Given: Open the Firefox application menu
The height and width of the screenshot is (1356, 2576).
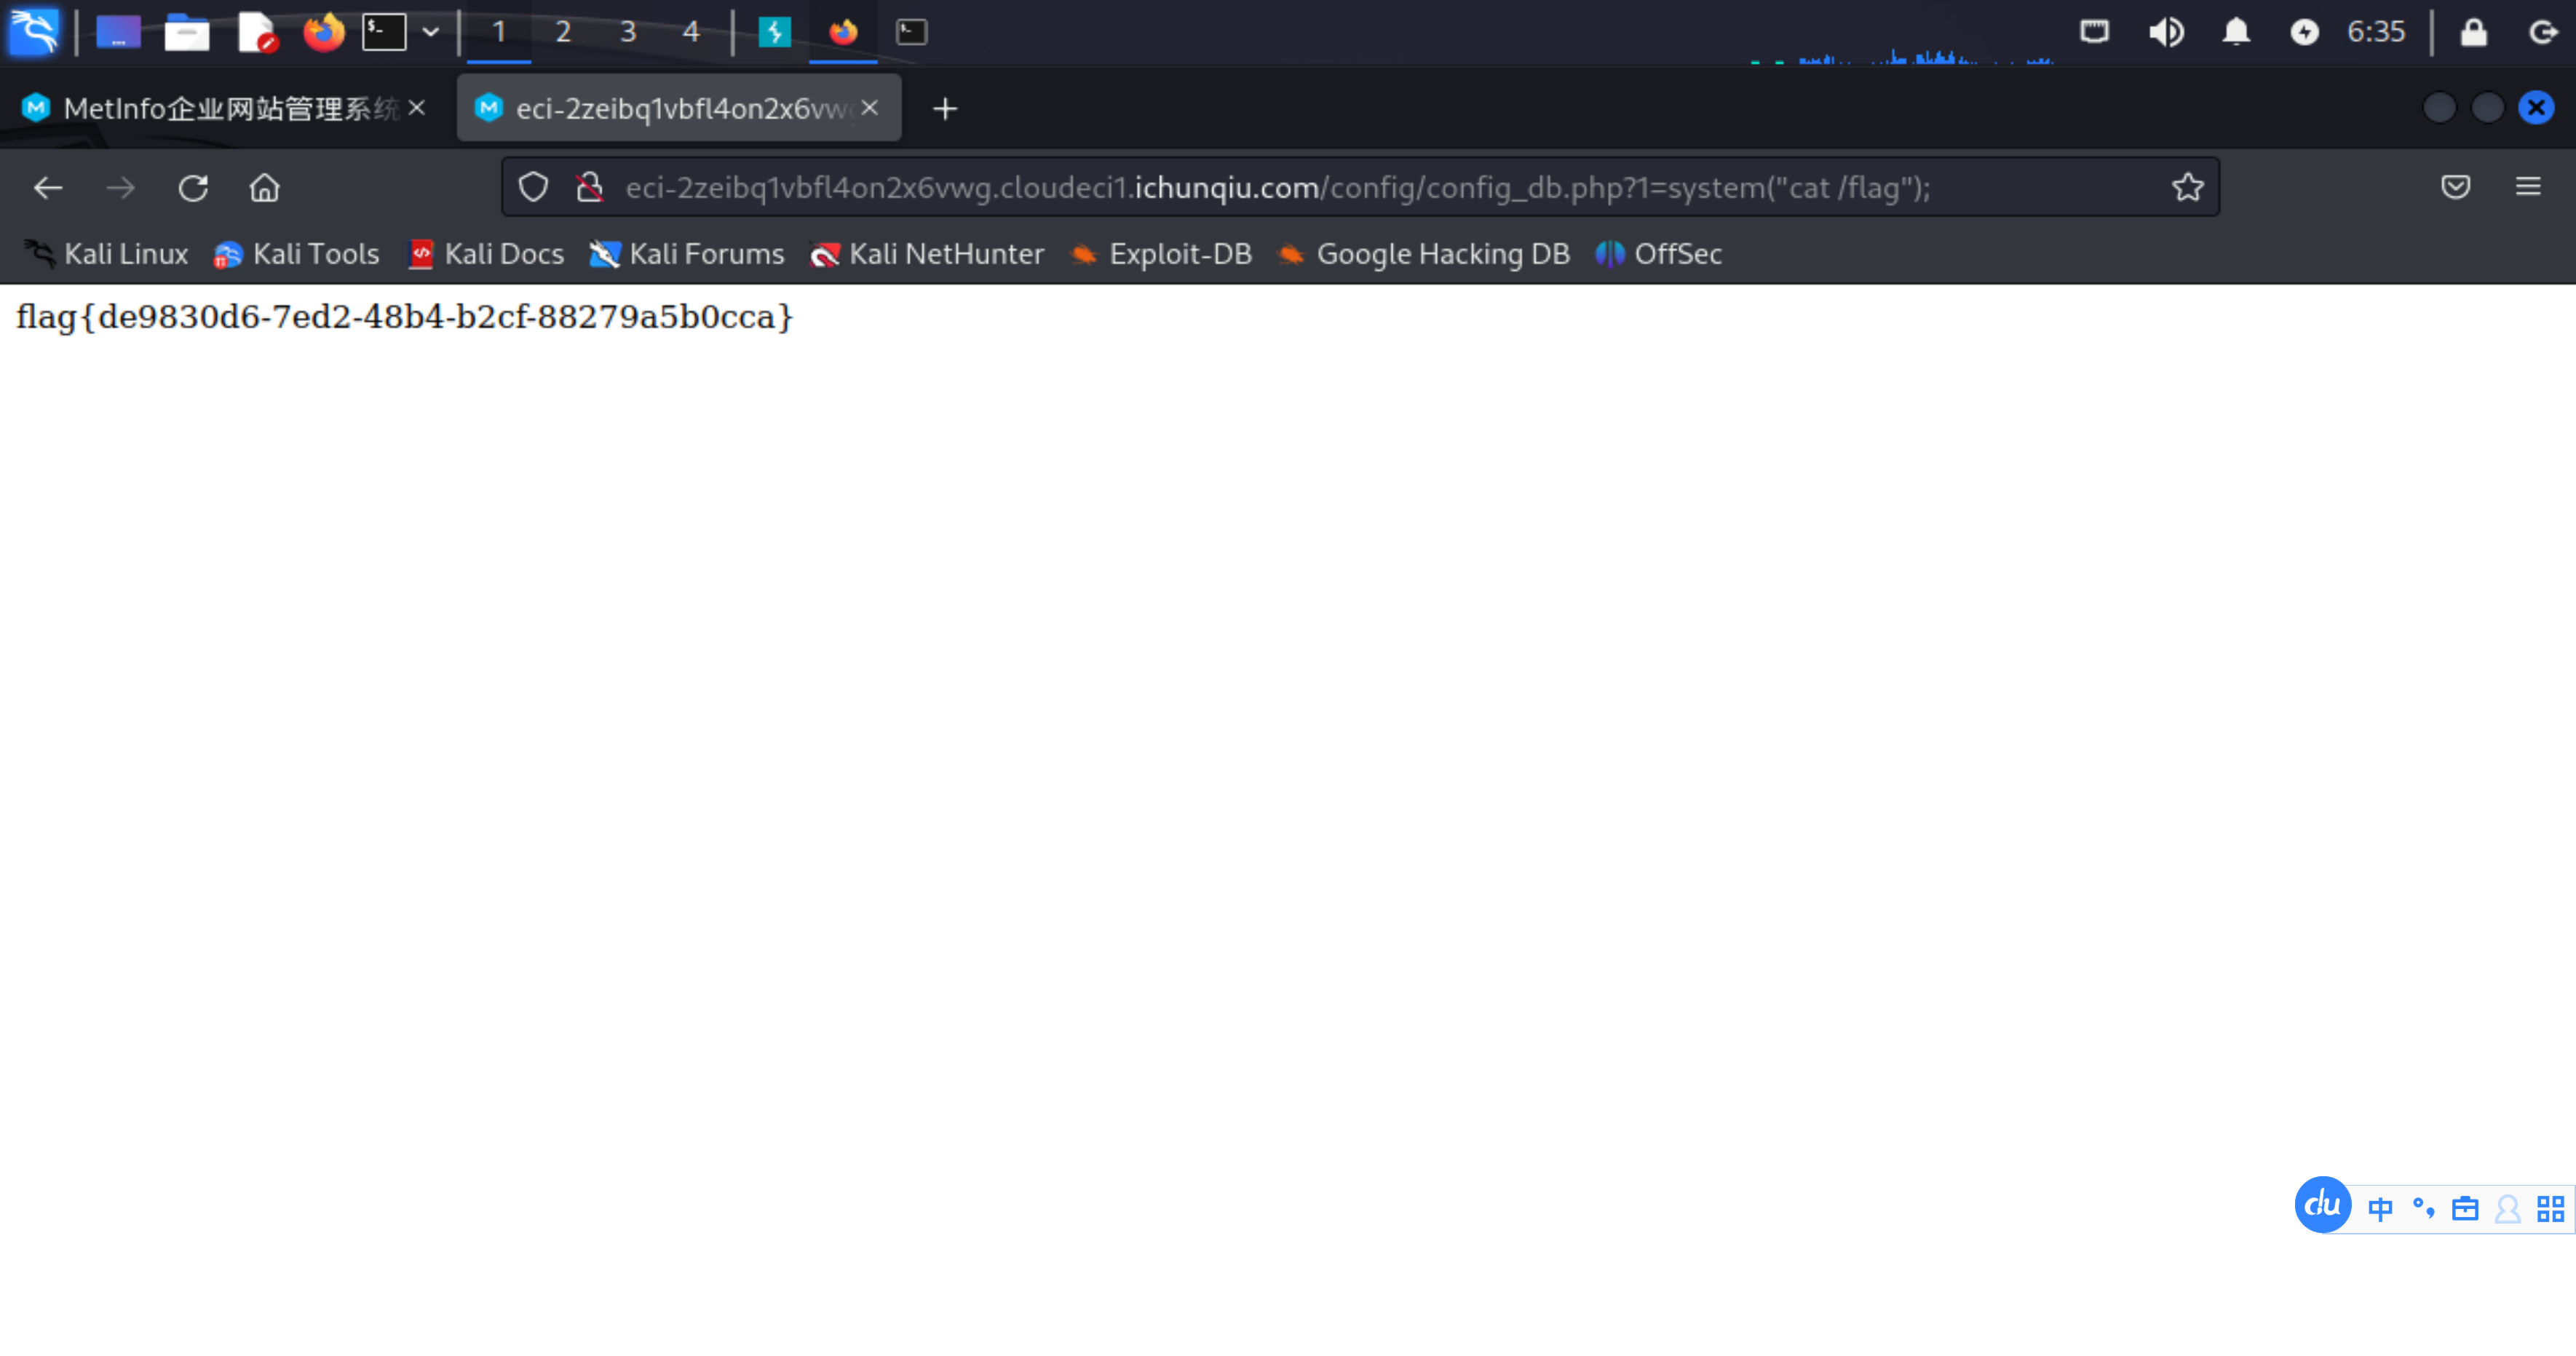Looking at the screenshot, I should (2528, 187).
